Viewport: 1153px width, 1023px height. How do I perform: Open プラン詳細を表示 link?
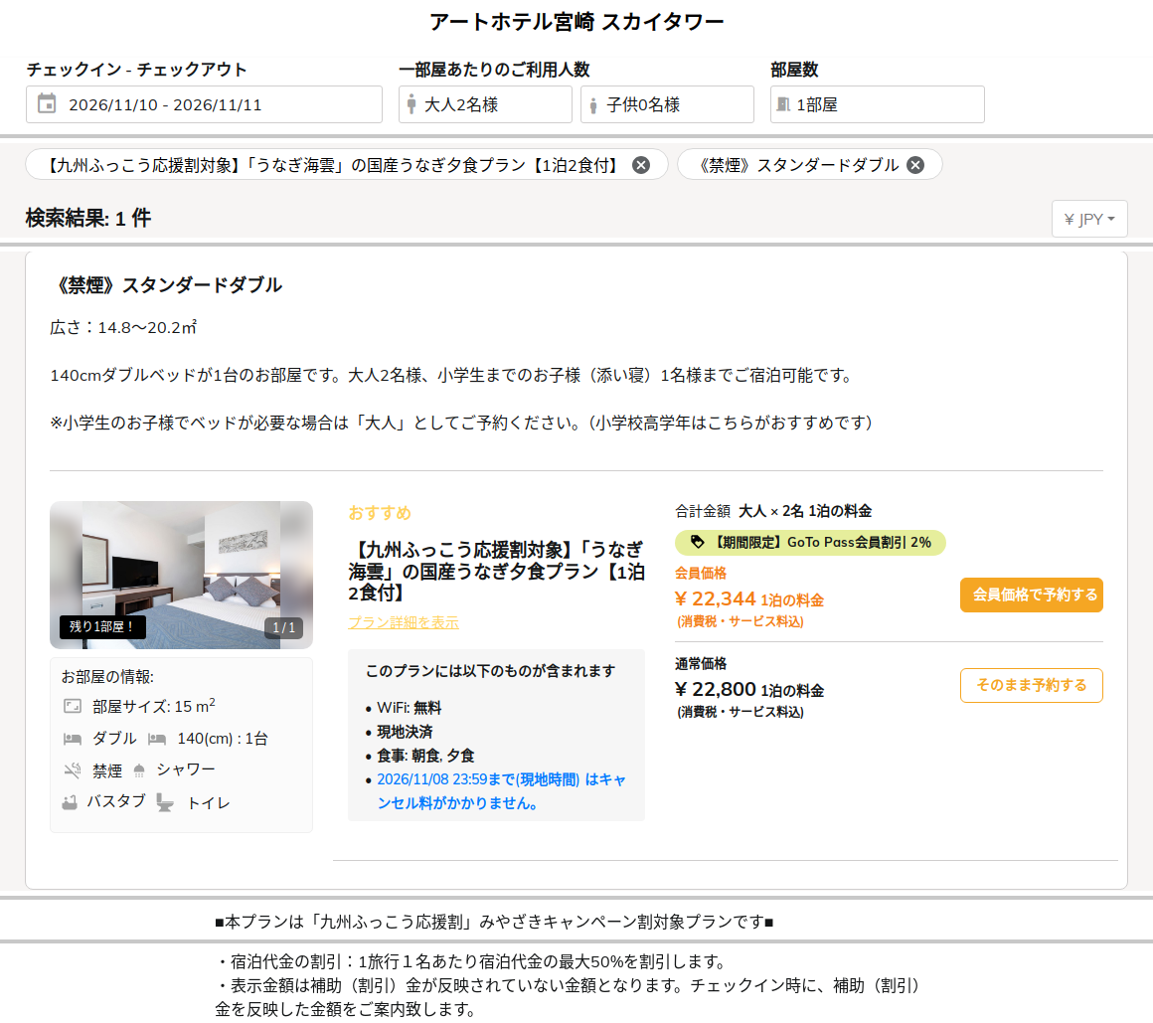(x=403, y=622)
